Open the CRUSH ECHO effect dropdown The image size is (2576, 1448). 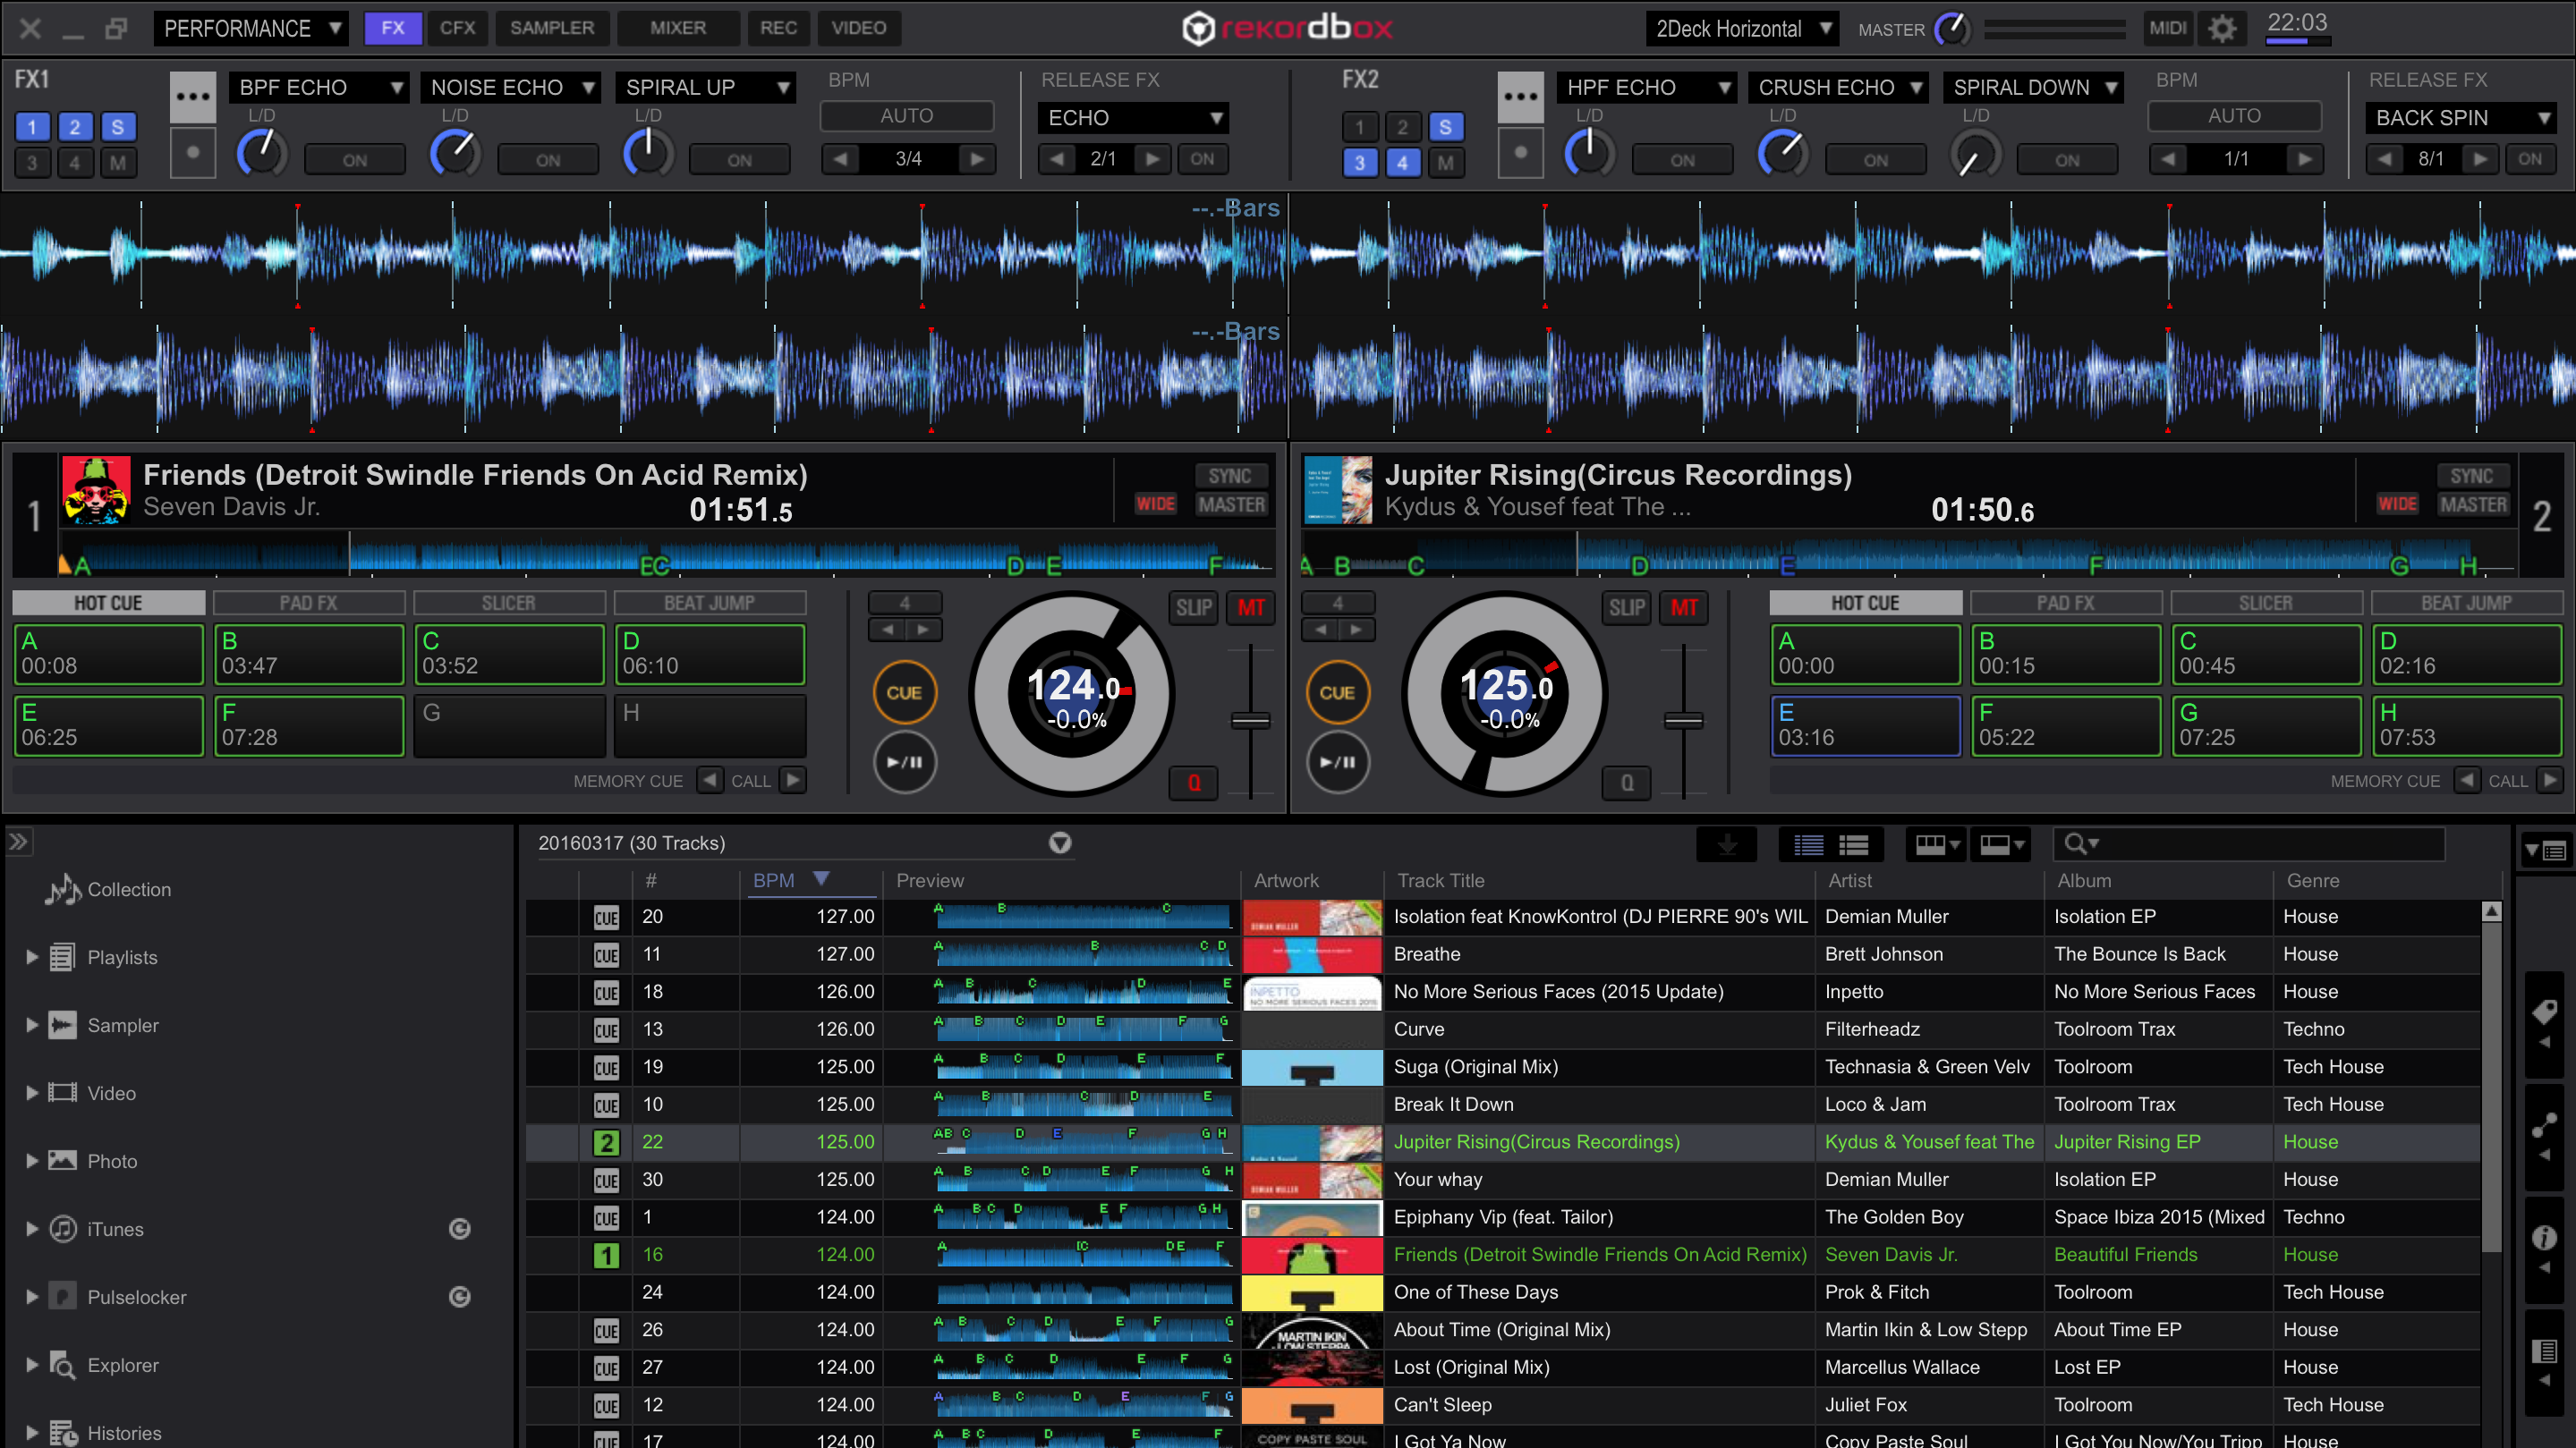click(1839, 87)
